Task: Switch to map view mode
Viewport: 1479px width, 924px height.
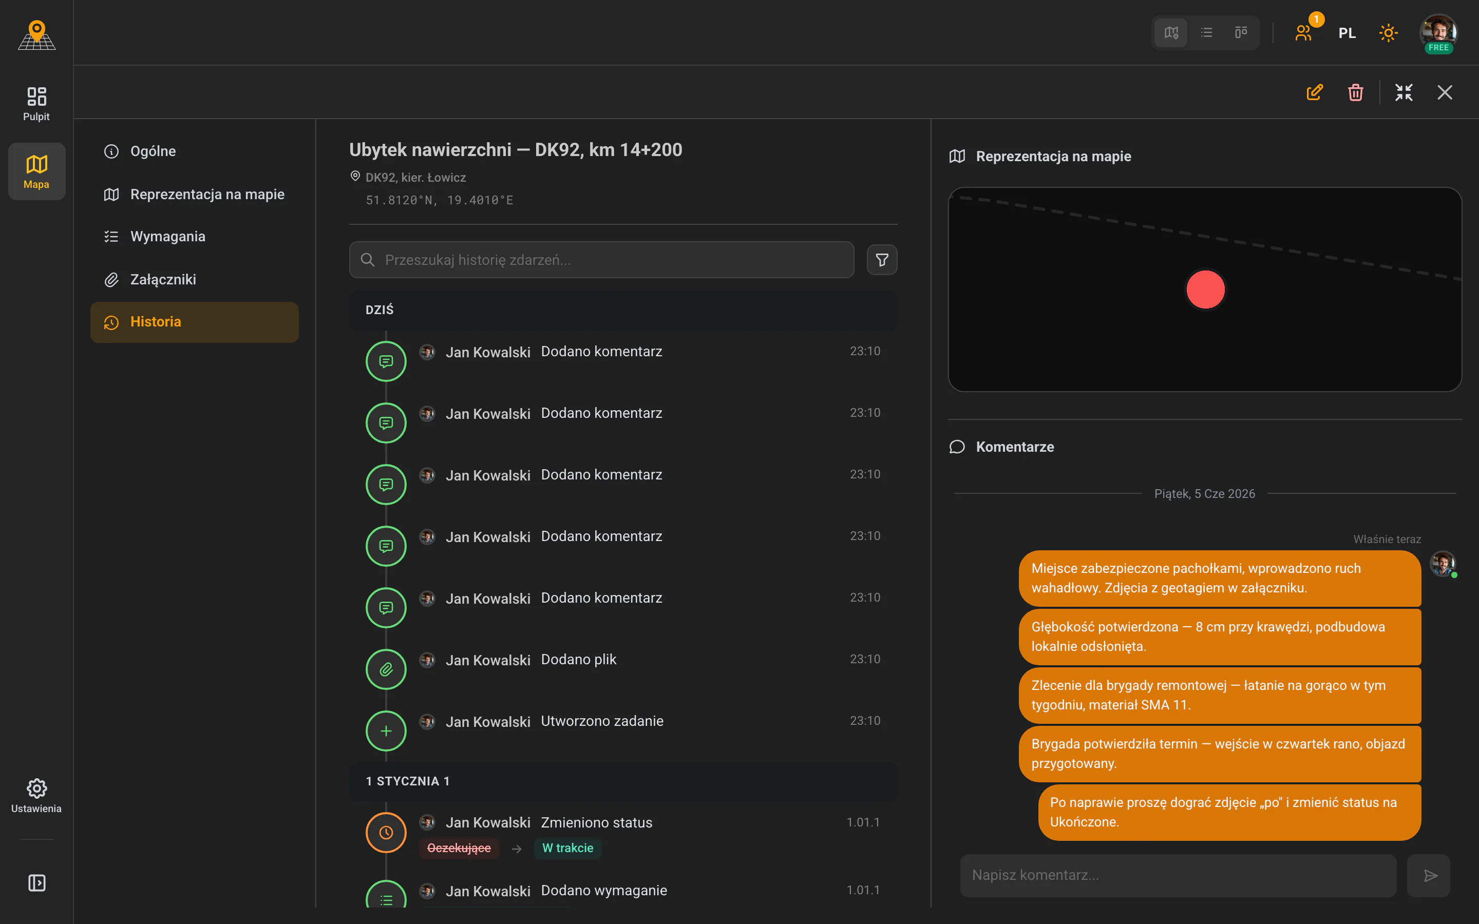Action: click(x=1171, y=32)
